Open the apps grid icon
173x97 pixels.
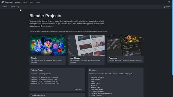pos(169,2)
